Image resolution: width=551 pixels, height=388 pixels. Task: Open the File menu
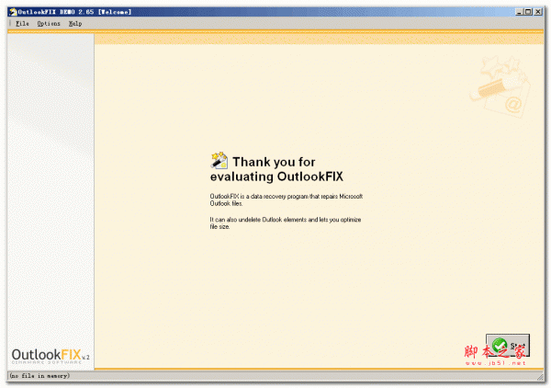tap(22, 24)
